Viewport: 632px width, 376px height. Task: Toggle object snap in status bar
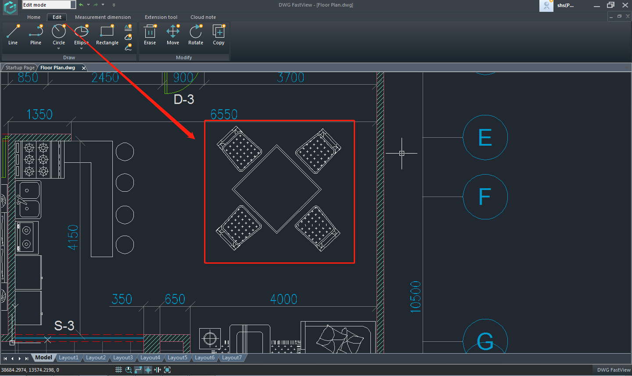pos(148,370)
